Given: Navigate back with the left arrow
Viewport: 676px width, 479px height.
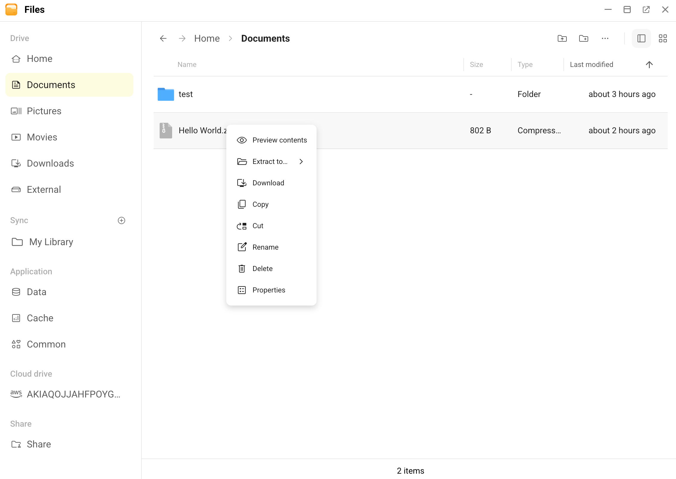Looking at the screenshot, I should tap(163, 38).
